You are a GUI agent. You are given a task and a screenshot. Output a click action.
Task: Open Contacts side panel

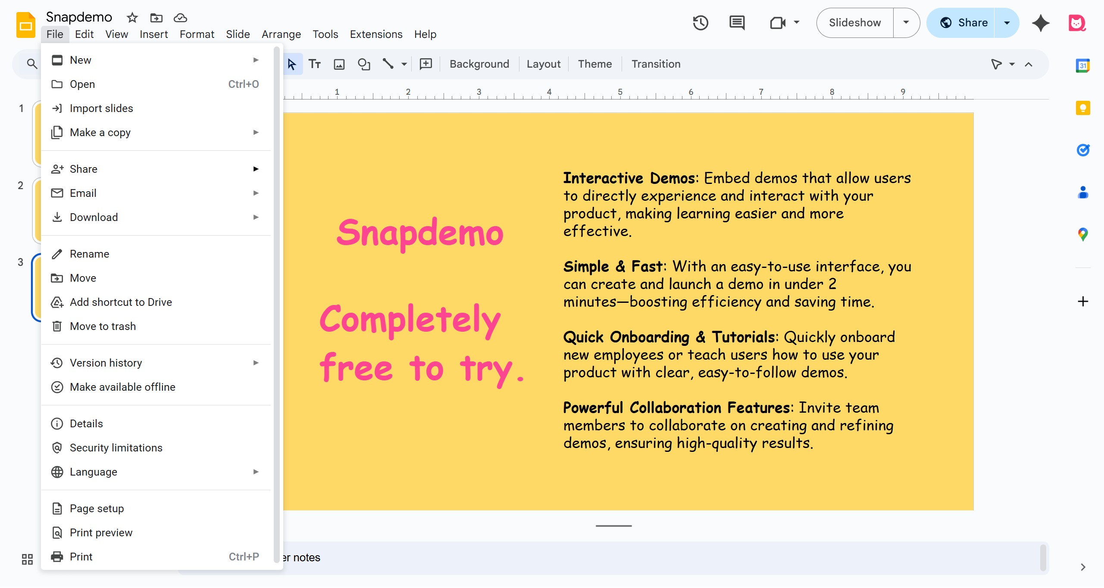point(1083,192)
